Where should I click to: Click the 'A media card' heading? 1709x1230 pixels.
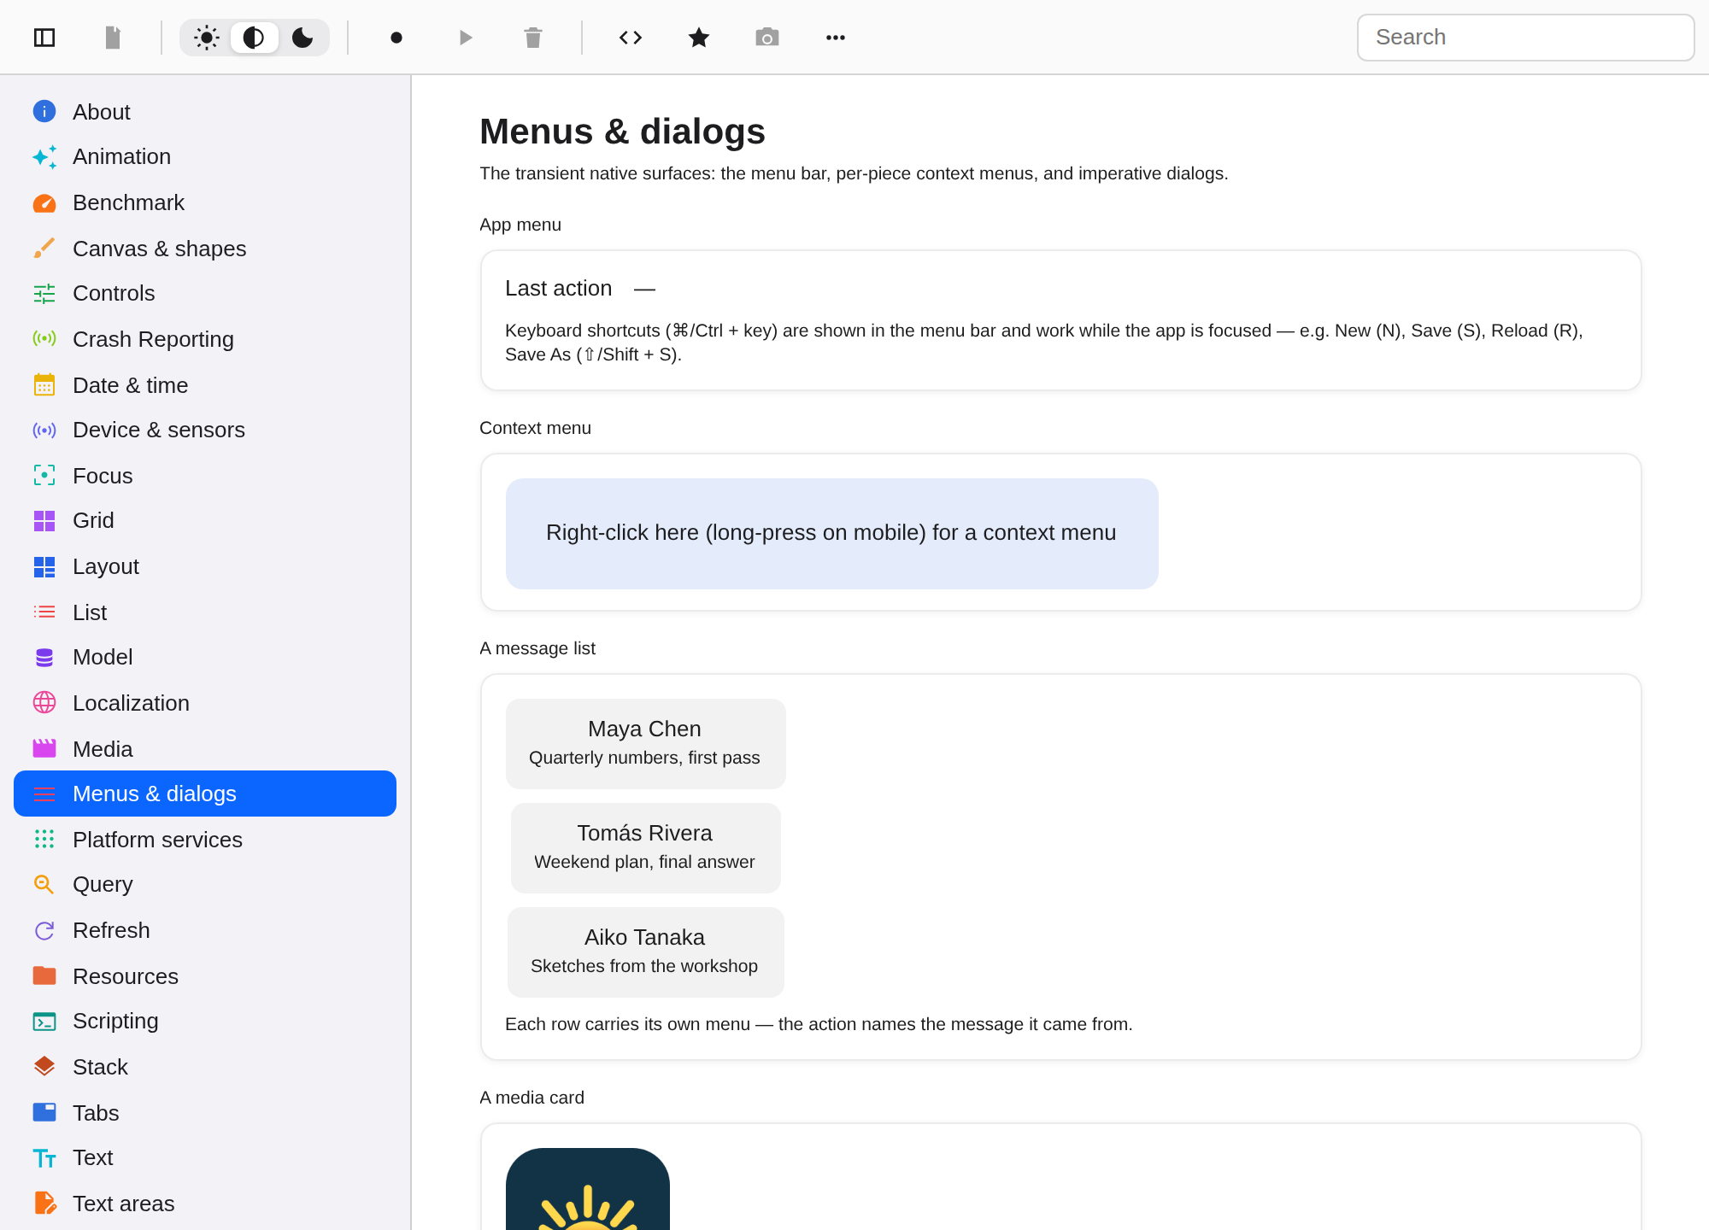[531, 1098]
